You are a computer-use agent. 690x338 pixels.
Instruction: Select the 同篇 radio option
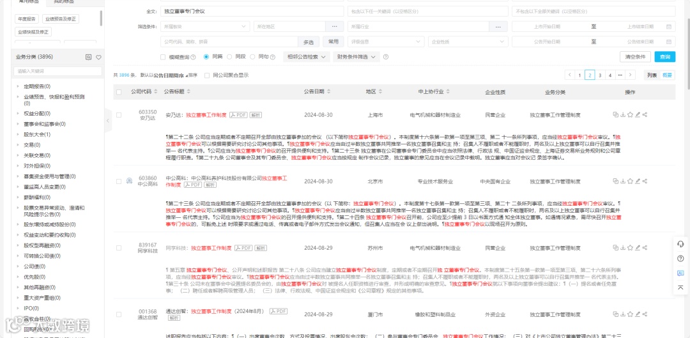pos(206,57)
